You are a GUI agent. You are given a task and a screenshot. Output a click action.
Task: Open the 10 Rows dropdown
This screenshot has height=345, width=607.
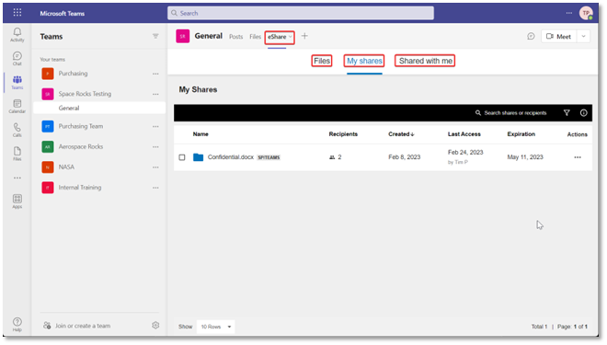(x=215, y=327)
